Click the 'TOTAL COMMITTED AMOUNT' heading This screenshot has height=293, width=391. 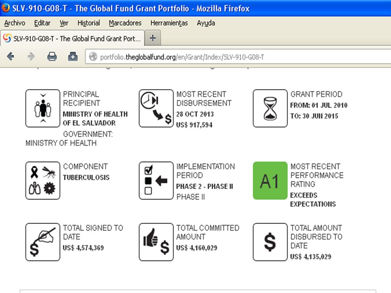[x=208, y=232]
